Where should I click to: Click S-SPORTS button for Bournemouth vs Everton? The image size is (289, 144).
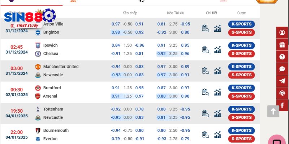(x=241, y=139)
